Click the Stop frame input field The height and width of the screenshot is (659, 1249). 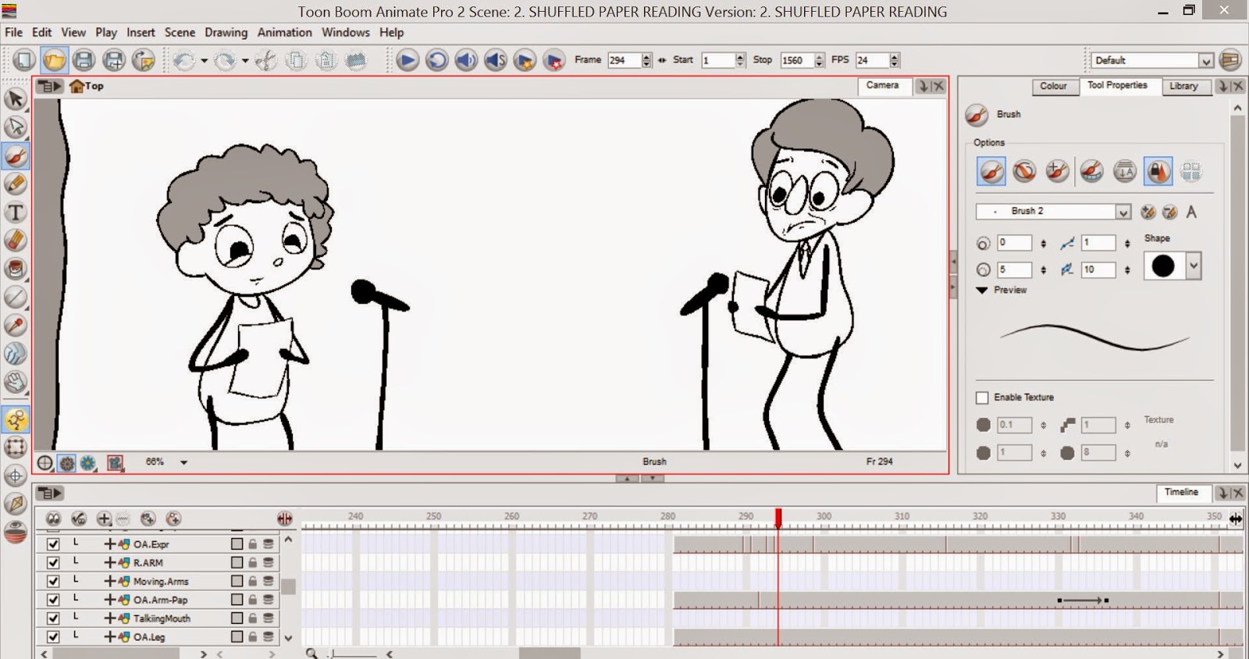[x=797, y=60]
